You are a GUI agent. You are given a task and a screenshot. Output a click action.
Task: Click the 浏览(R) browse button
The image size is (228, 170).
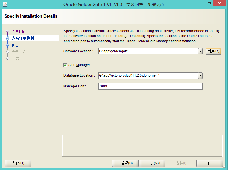click(213, 51)
